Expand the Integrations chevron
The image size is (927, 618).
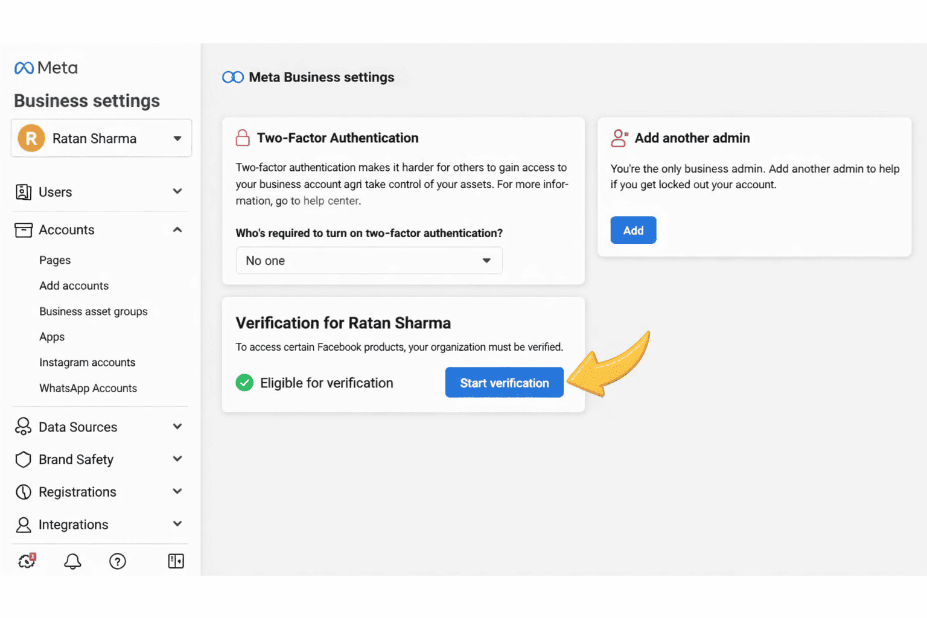tap(177, 524)
